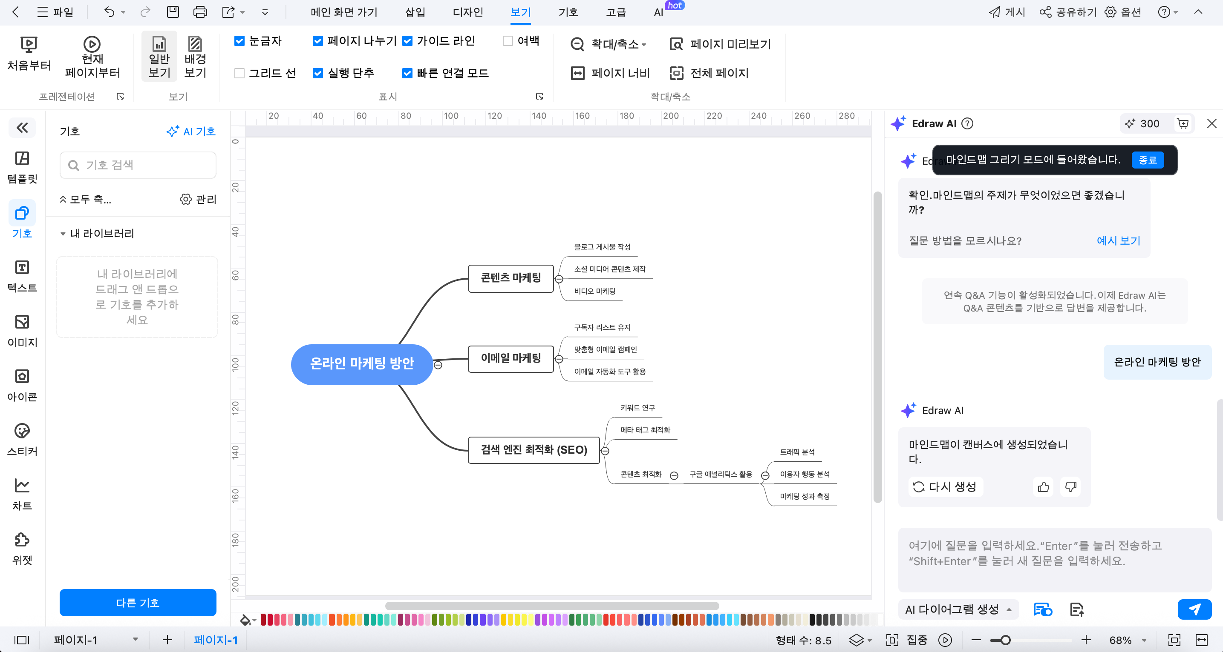Viewport: 1223px width, 652px height.
Task: Click 공유하기 (Share) button
Action: coord(1067,12)
